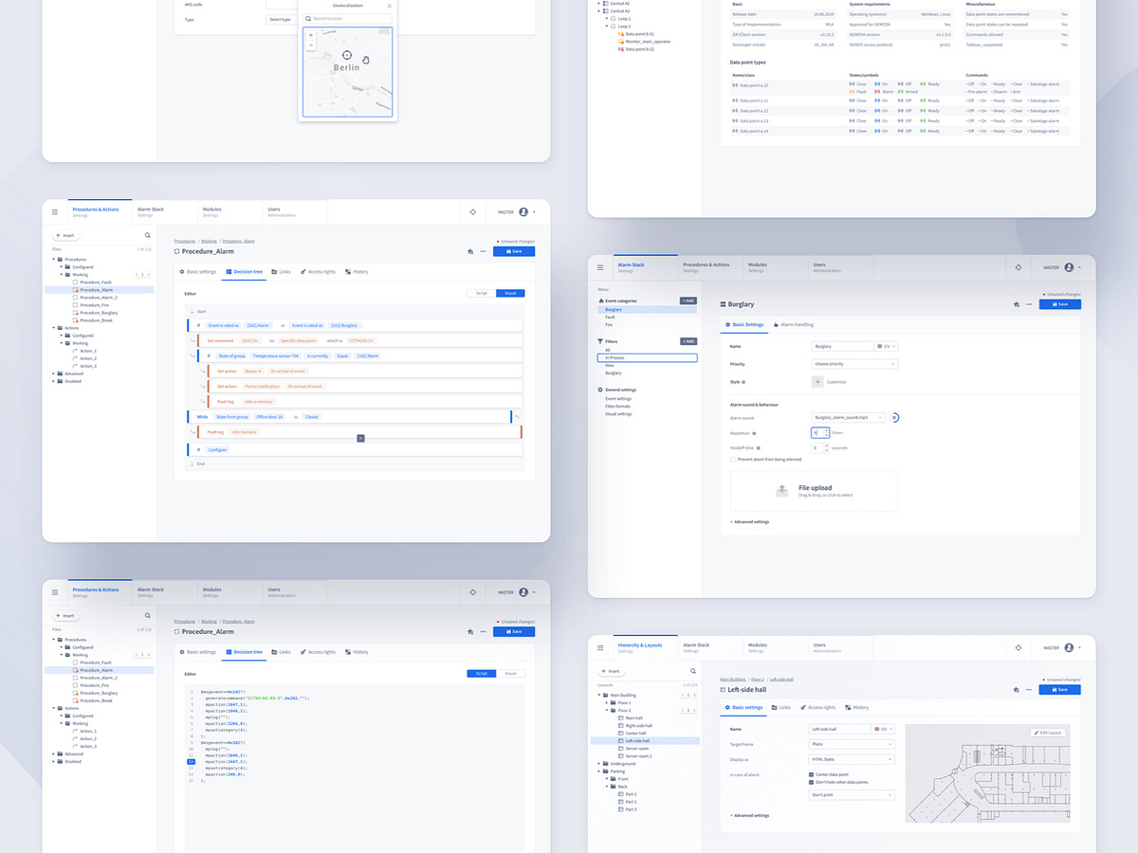The height and width of the screenshot is (853, 1138).
Task: Open the choose priority dropdown for Burglary
Action: (x=853, y=364)
